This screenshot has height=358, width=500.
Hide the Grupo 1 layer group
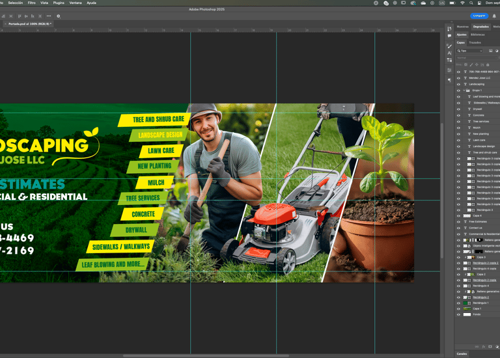[458, 90]
